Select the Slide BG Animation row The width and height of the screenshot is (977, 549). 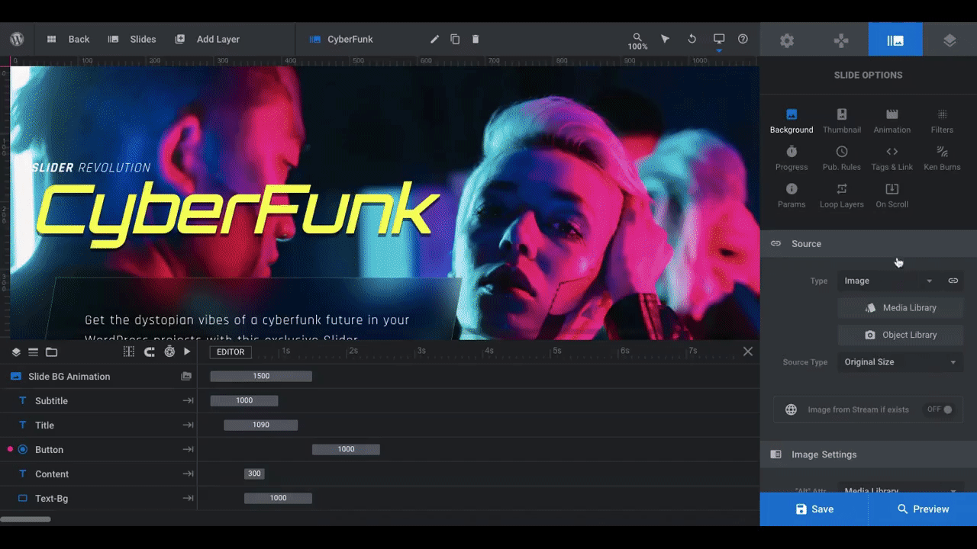point(98,377)
